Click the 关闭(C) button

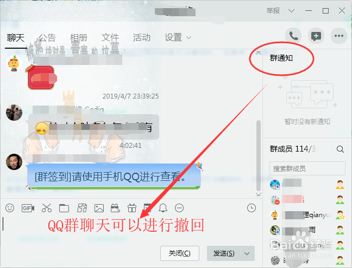(x=180, y=253)
